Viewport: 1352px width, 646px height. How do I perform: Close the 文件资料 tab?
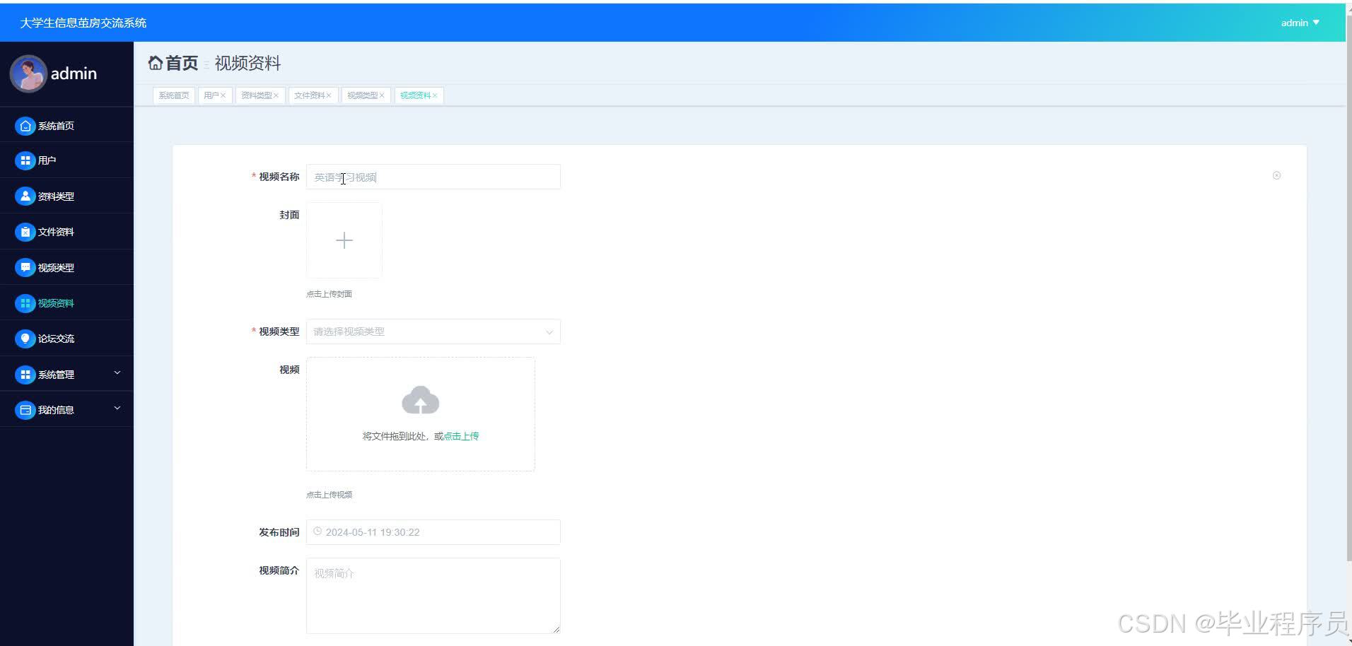tap(329, 95)
